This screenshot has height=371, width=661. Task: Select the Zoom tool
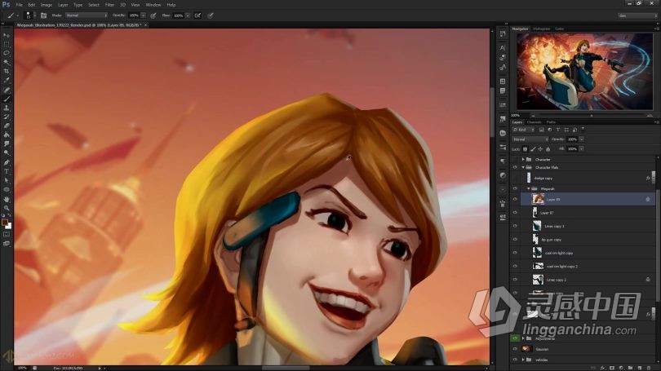pyautogui.click(x=7, y=208)
